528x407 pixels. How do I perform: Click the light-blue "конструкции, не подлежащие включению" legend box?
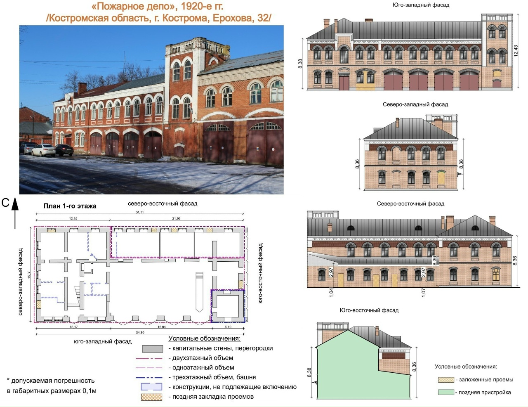151,387
